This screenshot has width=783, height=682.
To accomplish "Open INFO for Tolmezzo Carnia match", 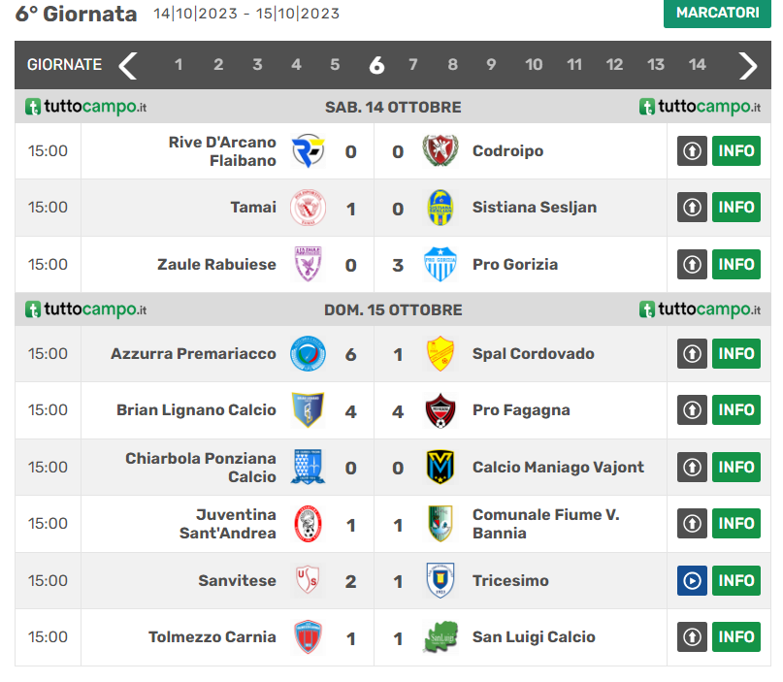I will tap(736, 637).
